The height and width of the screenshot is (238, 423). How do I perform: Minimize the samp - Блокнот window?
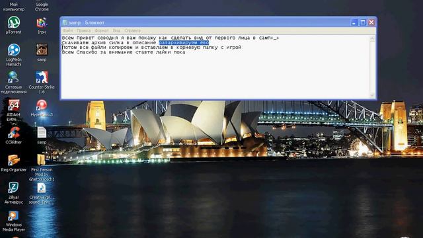[x=354, y=22]
